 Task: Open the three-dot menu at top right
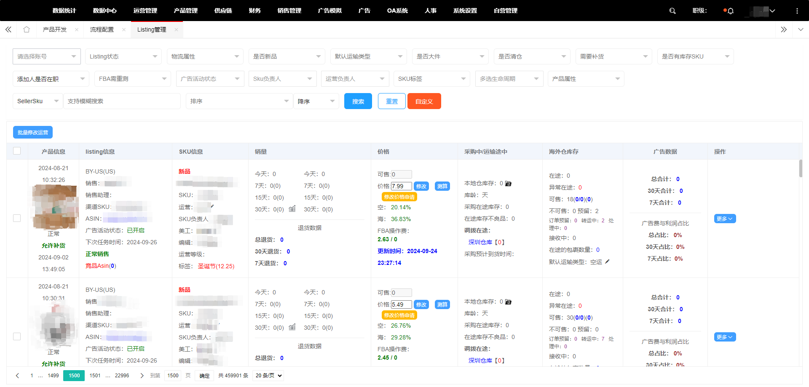tap(798, 11)
